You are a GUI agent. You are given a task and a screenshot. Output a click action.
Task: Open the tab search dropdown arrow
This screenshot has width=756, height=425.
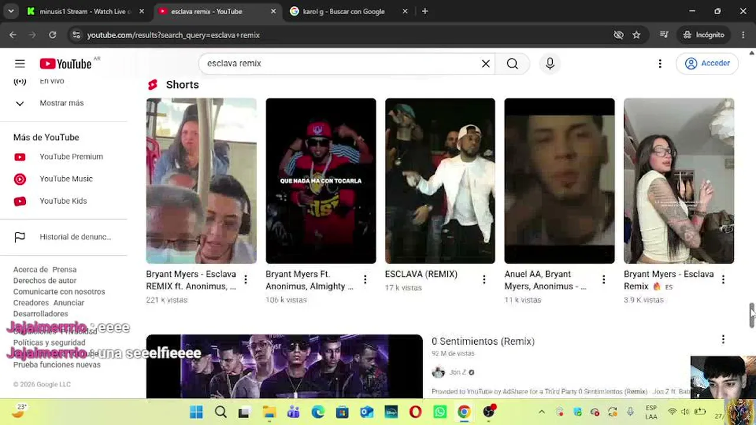tap(11, 11)
